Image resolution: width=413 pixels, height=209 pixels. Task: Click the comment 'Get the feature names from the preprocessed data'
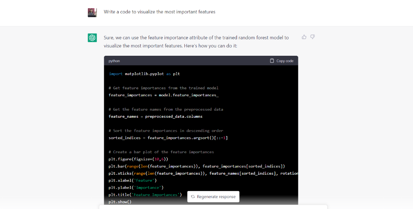166,109
